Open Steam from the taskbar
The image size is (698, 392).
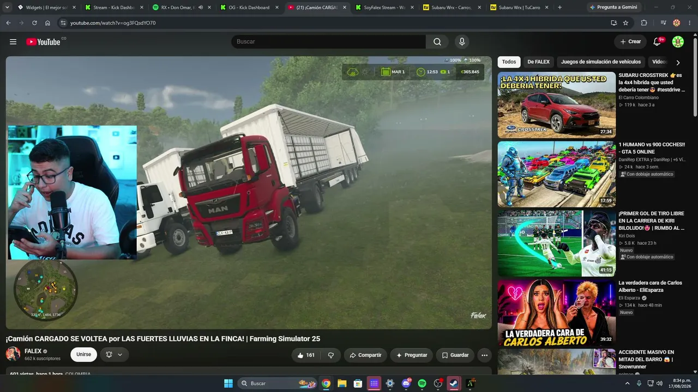pos(454,383)
